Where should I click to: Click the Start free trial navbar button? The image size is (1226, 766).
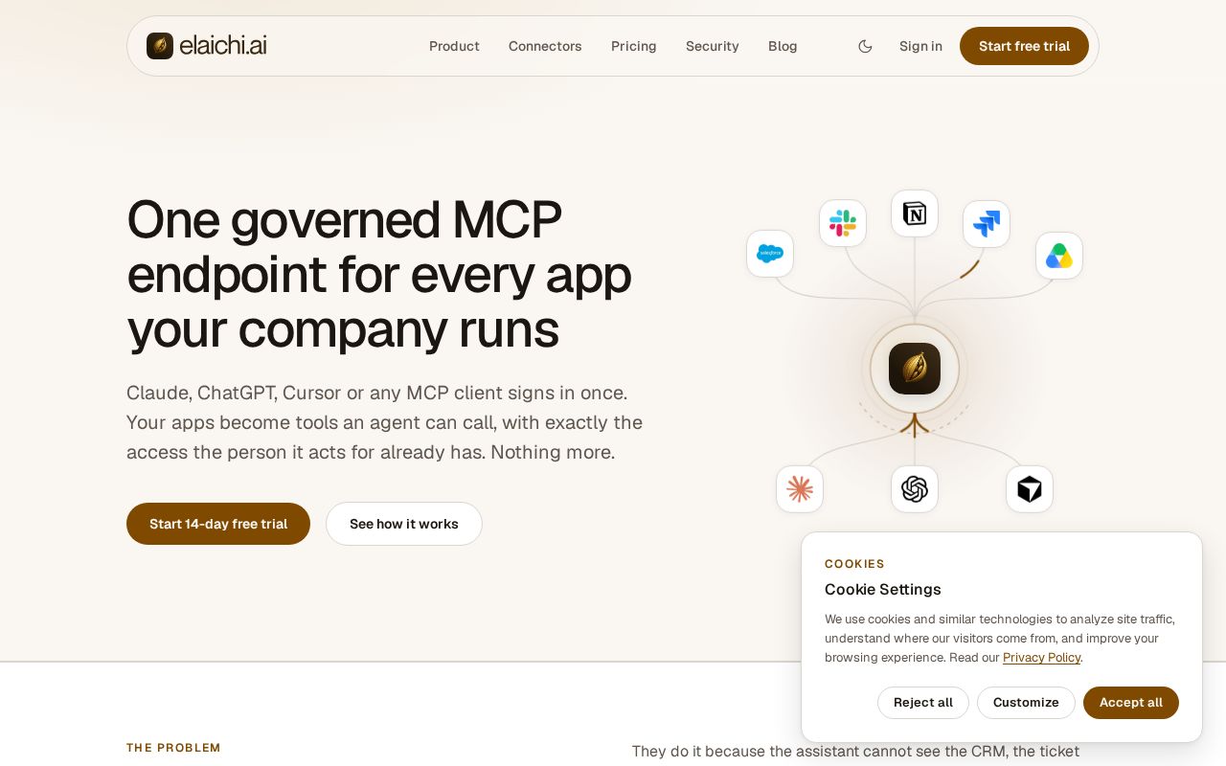[1024, 46]
